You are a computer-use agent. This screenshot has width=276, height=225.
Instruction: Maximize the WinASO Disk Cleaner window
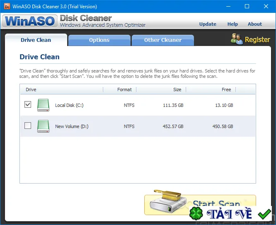point(247,6)
